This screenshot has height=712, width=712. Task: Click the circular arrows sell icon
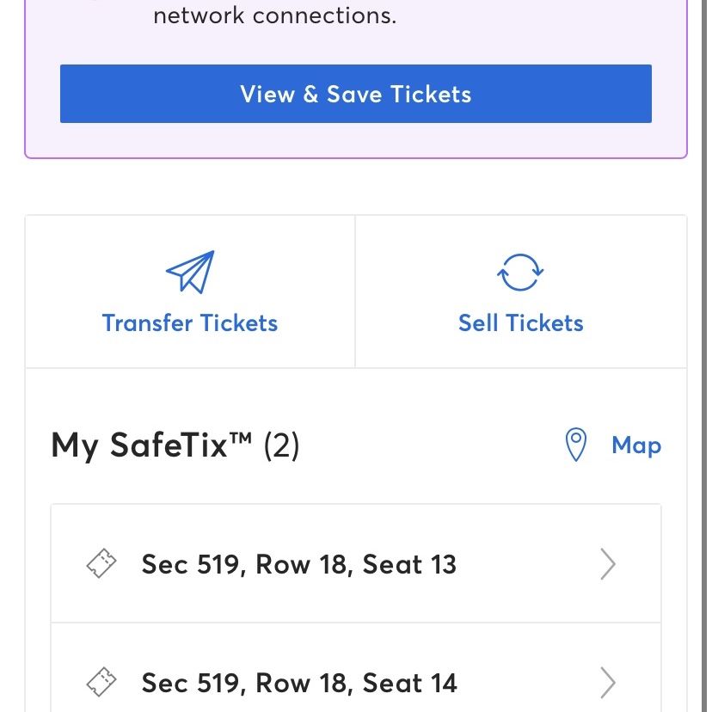point(520,272)
